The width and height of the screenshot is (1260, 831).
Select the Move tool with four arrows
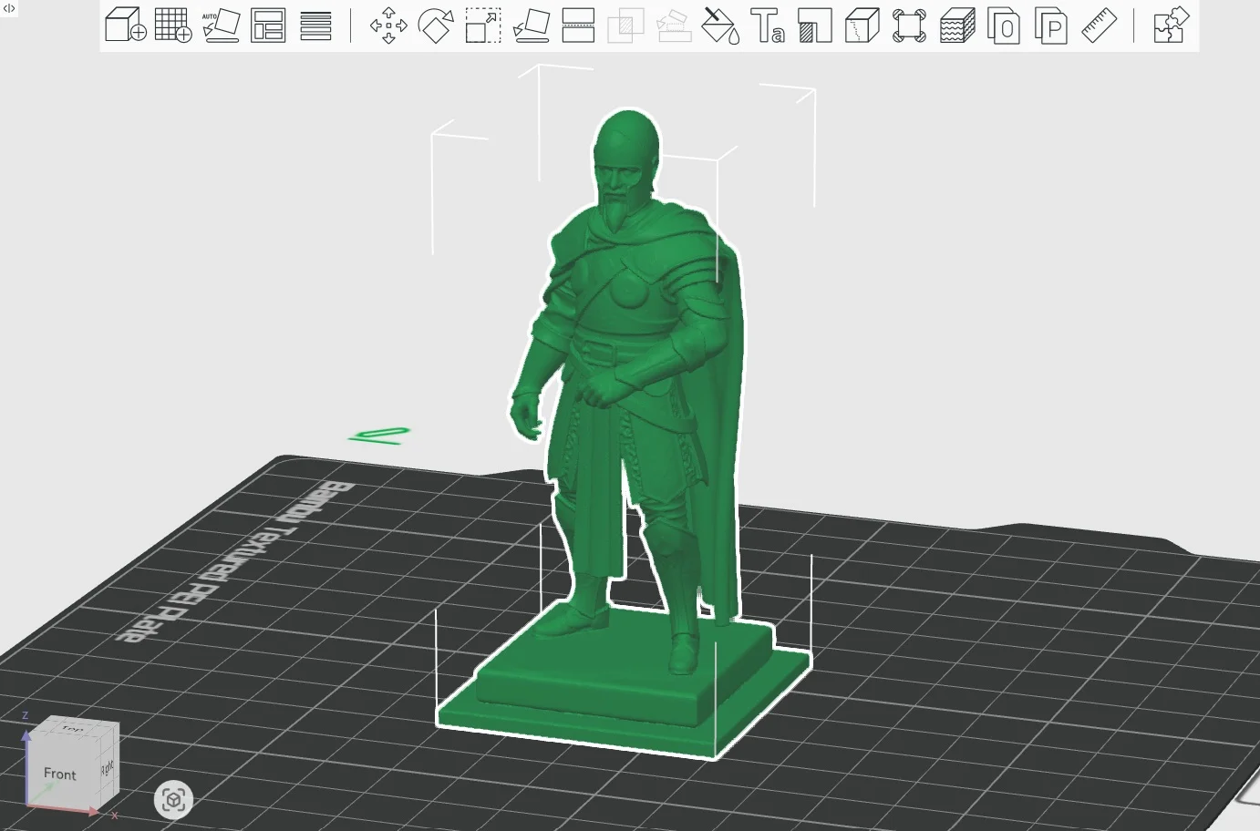coord(388,26)
